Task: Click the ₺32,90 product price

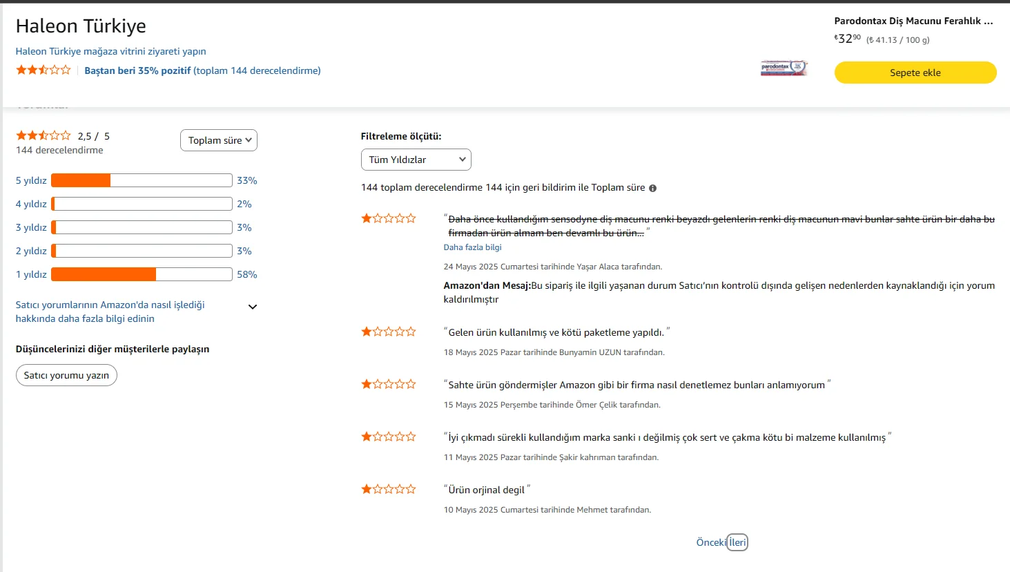Action: click(848, 39)
